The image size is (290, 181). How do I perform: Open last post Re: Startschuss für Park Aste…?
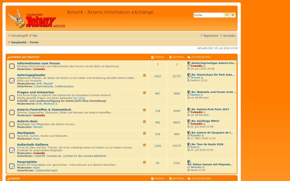pyautogui.click(x=213, y=75)
